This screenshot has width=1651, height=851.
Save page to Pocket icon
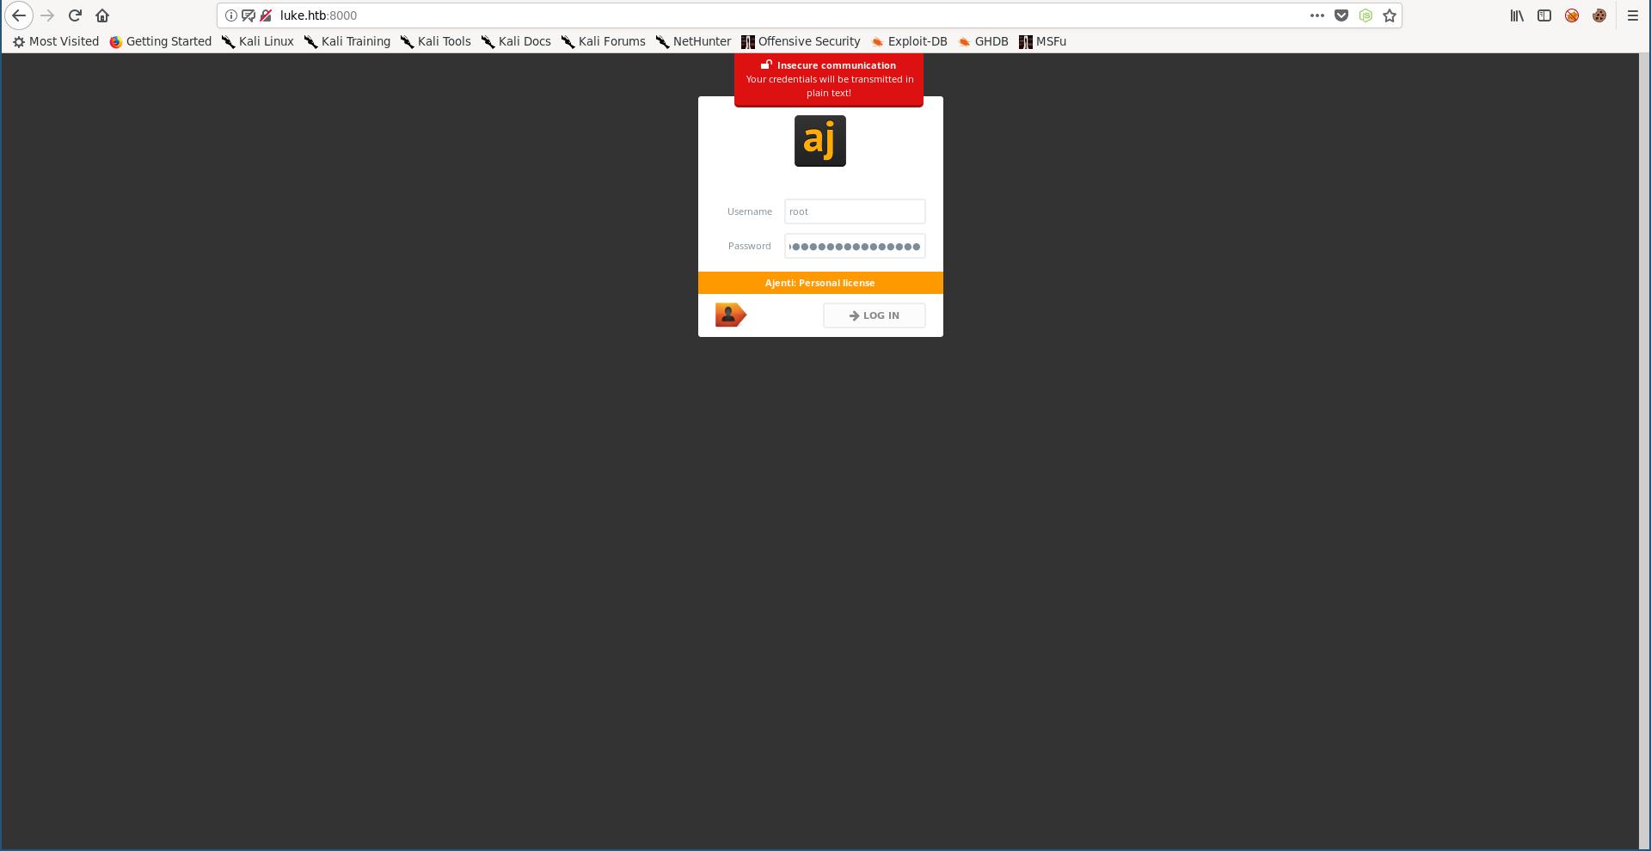coord(1341,15)
